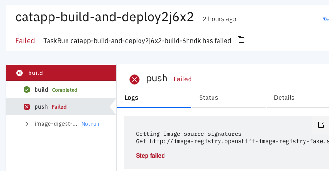This screenshot has height=171, width=329.
Task: Click the red failed icon on the push step
Action: (27, 107)
